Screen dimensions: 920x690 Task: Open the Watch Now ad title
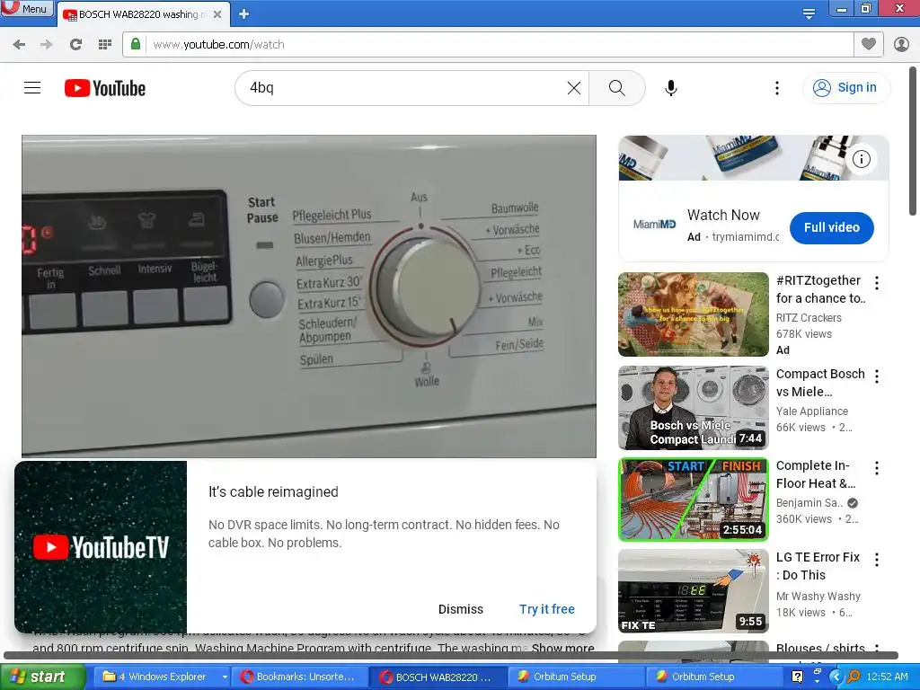(x=723, y=216)
